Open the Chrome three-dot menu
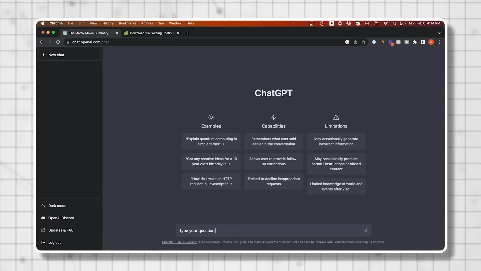The width and height of the screenshot is (481, 271). tap(439, 42)
